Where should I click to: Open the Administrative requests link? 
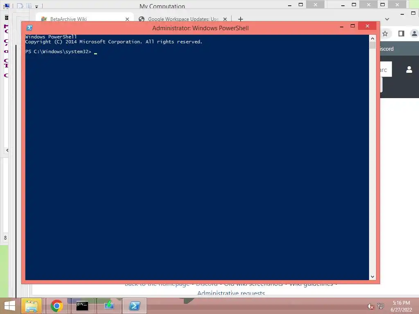click(231, 293)
